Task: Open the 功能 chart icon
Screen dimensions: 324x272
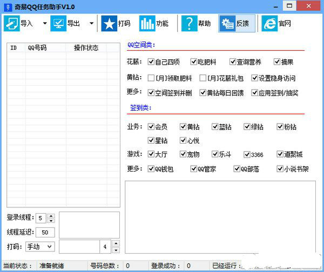Action: coord(147,23)
